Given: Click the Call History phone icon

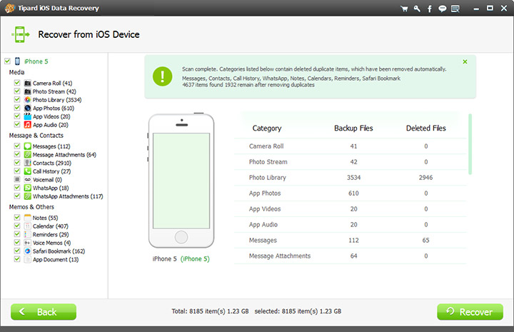Looking at the screenshot, I should 28,171.
